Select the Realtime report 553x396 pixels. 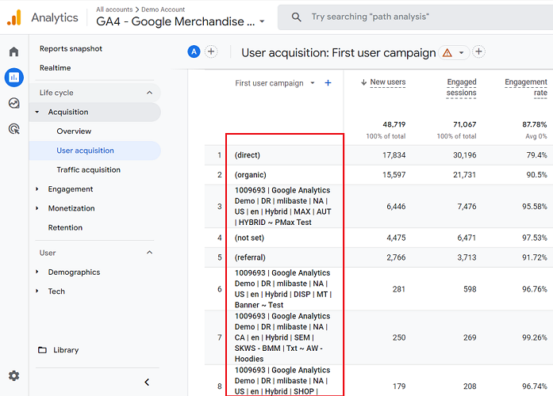click(56, 68)
